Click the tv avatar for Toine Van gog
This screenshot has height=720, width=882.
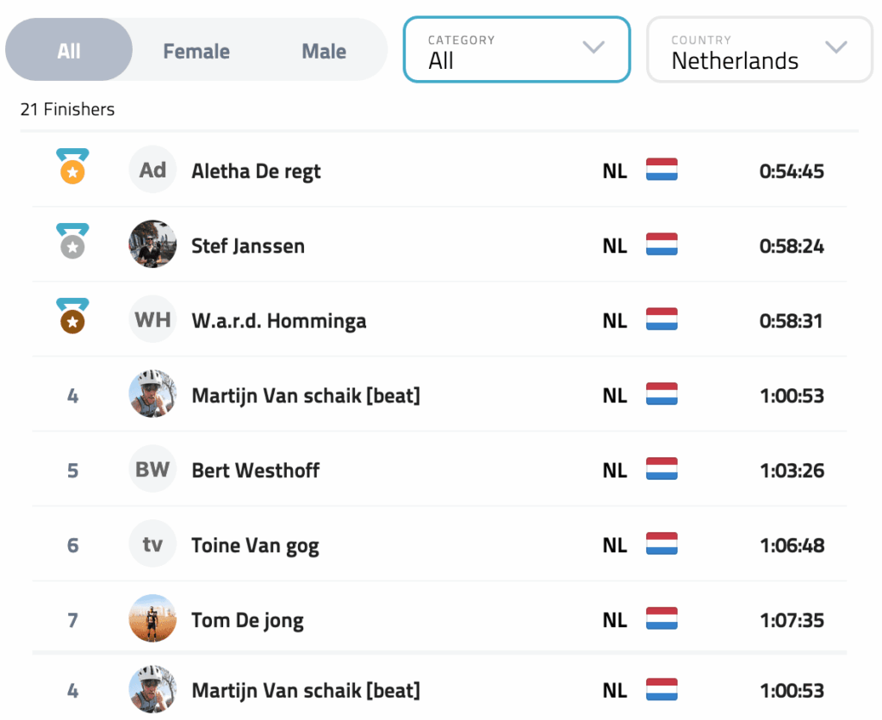pyautogui.click(x=152, y=544)
